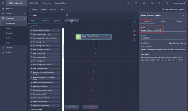Click the canvas layout icon below auto-align
The image size is (188, 111).
[x=134, y=35]
